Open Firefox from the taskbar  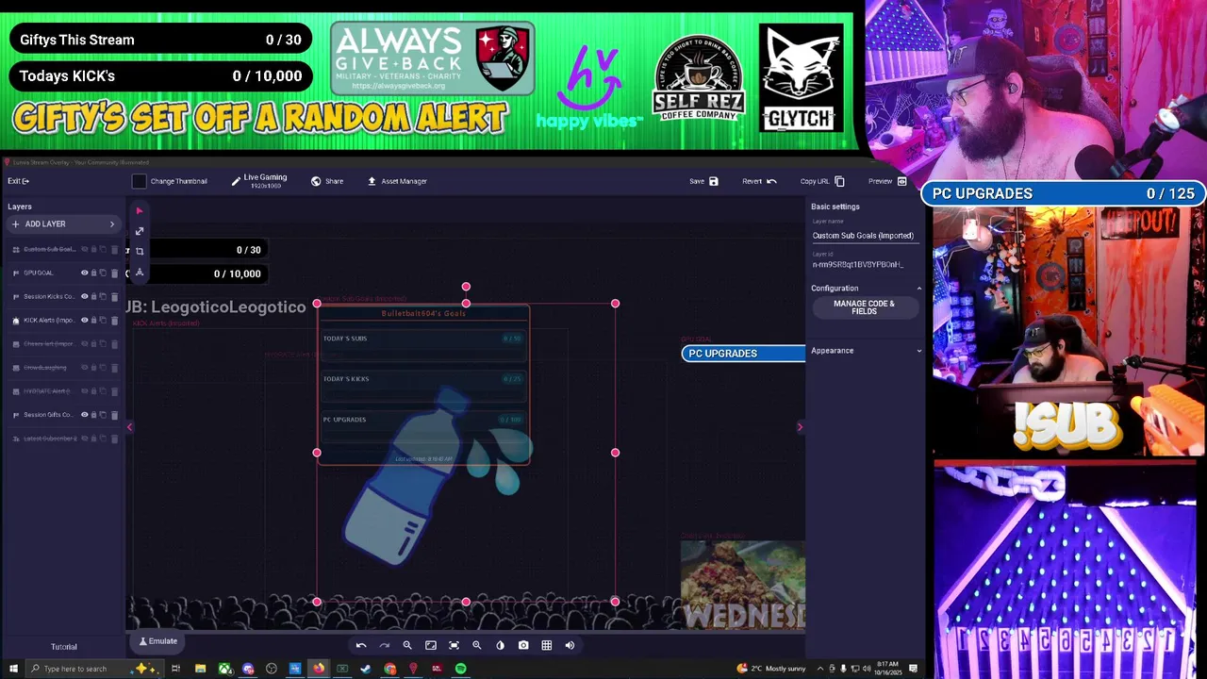pos(319,669)
